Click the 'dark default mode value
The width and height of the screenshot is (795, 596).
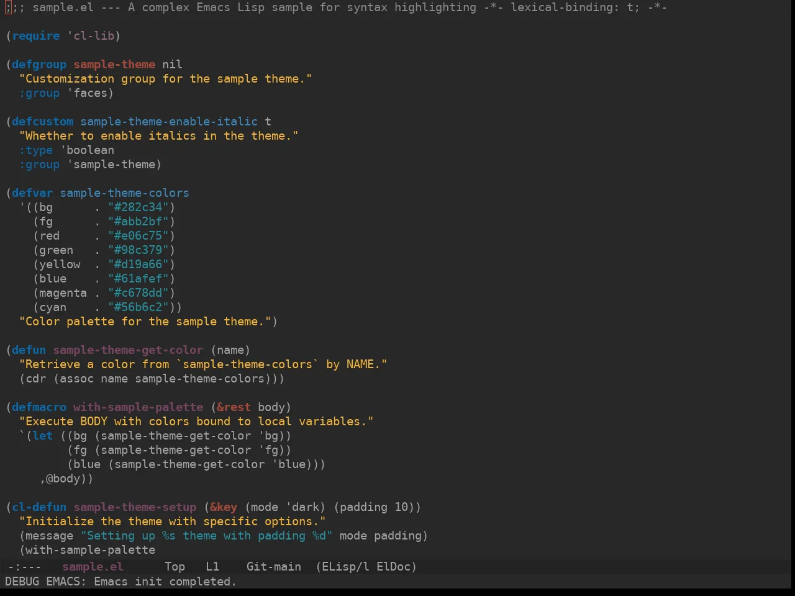click(302, 507)
